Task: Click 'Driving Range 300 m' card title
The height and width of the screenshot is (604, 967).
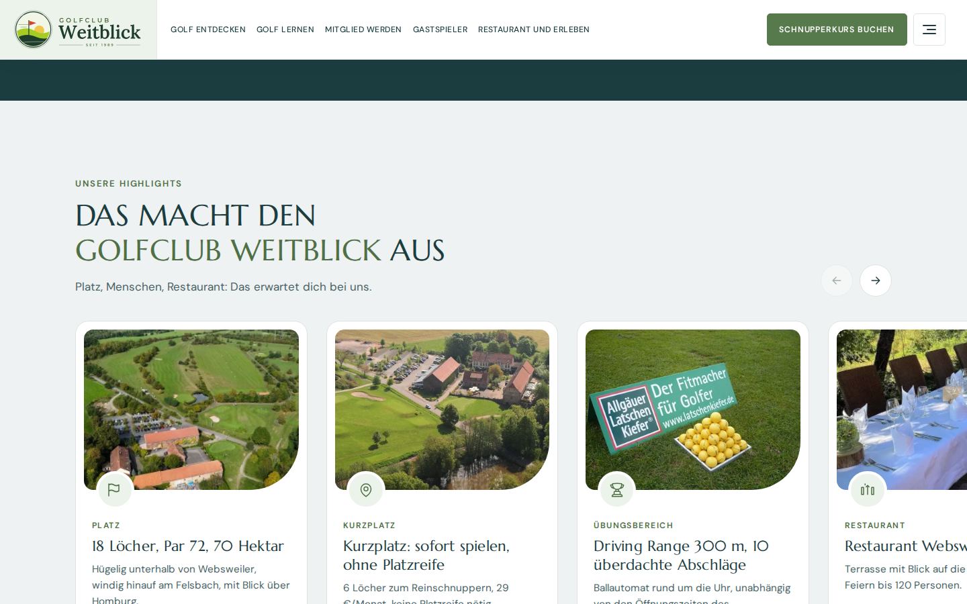Action: (x=681, y=555)
